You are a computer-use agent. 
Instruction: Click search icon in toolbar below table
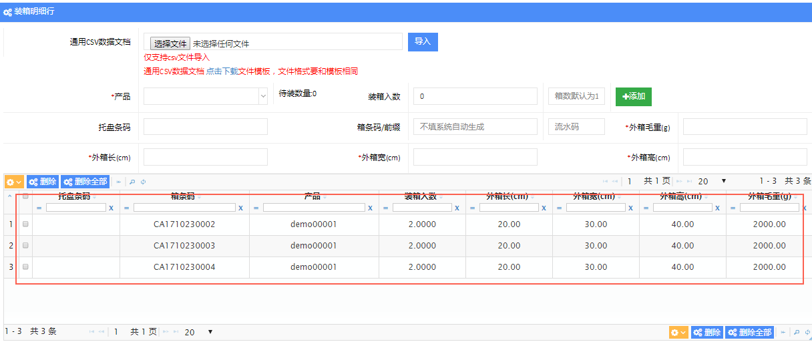click(x=797, y=332)
